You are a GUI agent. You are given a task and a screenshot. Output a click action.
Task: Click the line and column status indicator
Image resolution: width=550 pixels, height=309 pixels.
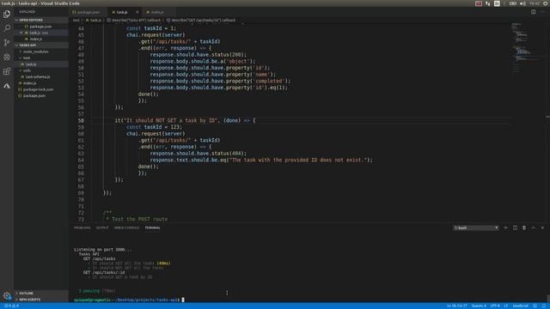click(x=456, y=306)
